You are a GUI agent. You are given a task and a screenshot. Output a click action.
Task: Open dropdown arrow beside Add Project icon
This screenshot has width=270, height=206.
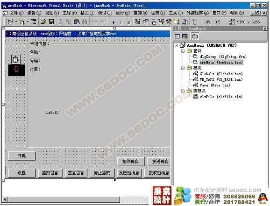(x=16, y=22)
